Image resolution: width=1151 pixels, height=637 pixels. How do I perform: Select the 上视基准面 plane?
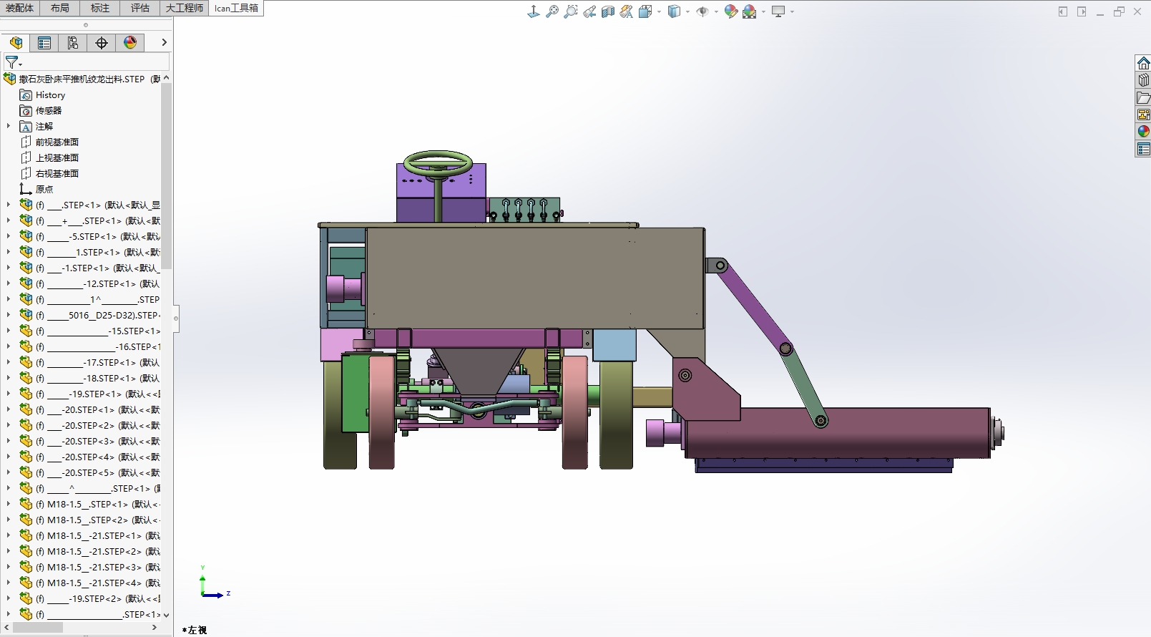pos(57,158)
